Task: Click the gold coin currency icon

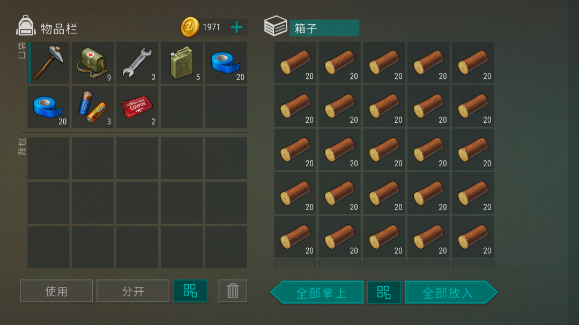Action: click(190, 27)
